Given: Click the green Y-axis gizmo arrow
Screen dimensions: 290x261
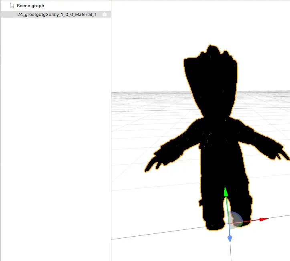Looking at the screenshot, I should [226, 192].
